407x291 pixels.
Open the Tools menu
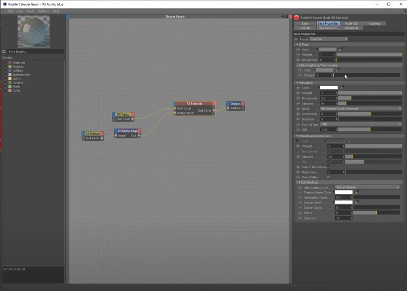(30, 11)
